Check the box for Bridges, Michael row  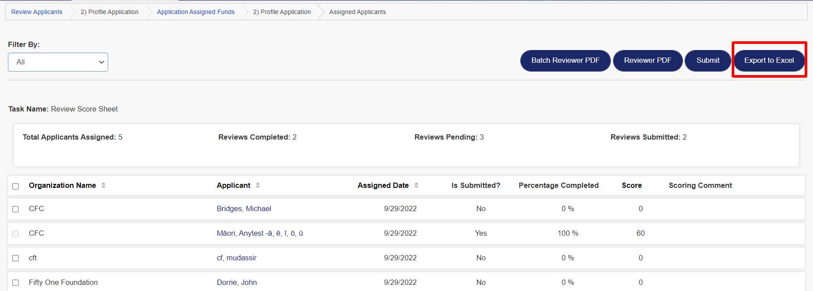(15, 209)
